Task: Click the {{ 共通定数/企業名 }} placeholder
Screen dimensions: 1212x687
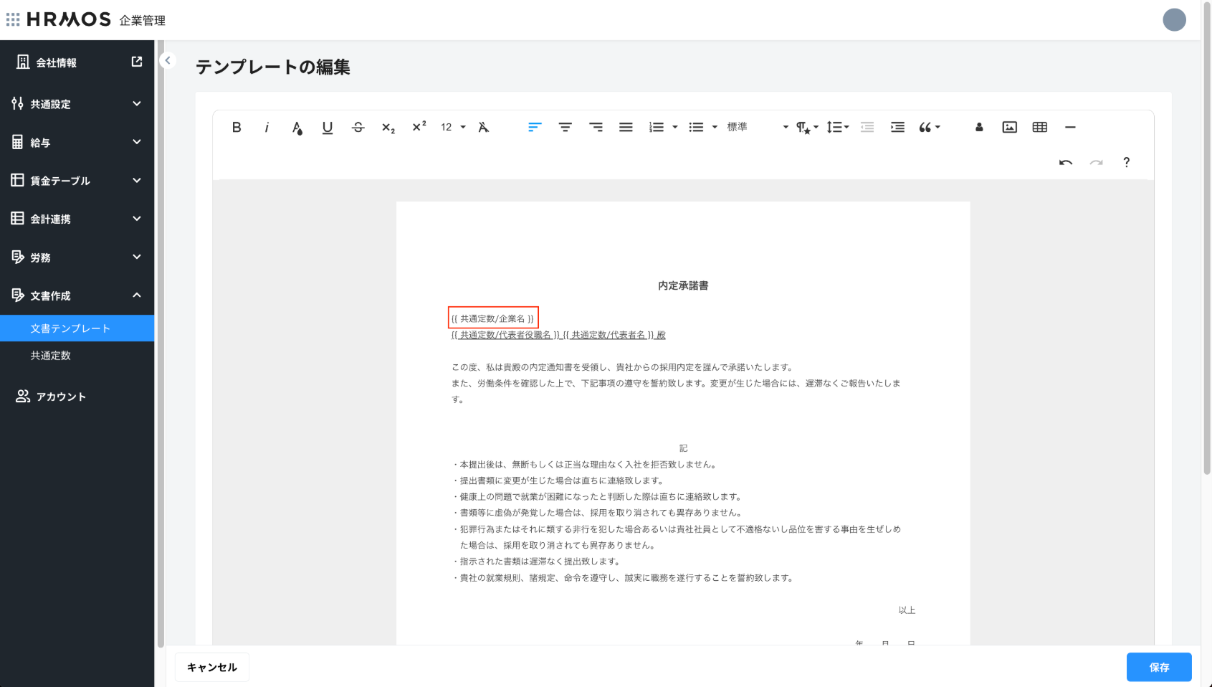Action: coord(493,318)
